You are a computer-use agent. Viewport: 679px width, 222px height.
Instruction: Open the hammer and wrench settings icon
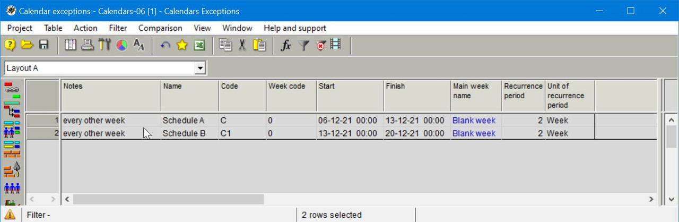click(x=105, y=45)
